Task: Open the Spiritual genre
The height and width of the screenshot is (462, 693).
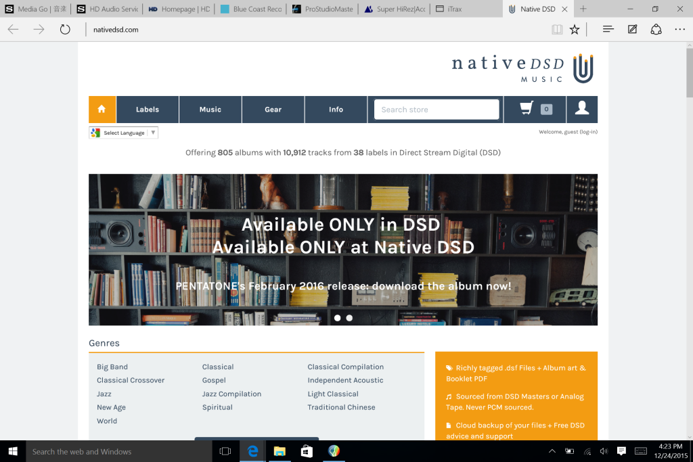Action: tap(217, 407)
